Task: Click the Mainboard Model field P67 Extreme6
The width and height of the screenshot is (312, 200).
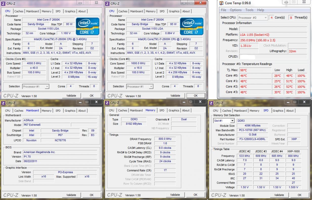Action: pyautogui.click(x=46, y=125)
